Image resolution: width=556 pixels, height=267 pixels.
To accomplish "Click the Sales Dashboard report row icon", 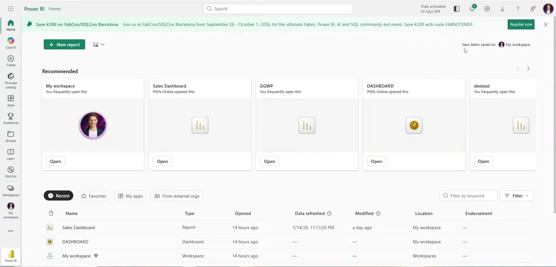I will tap(50, 227).
